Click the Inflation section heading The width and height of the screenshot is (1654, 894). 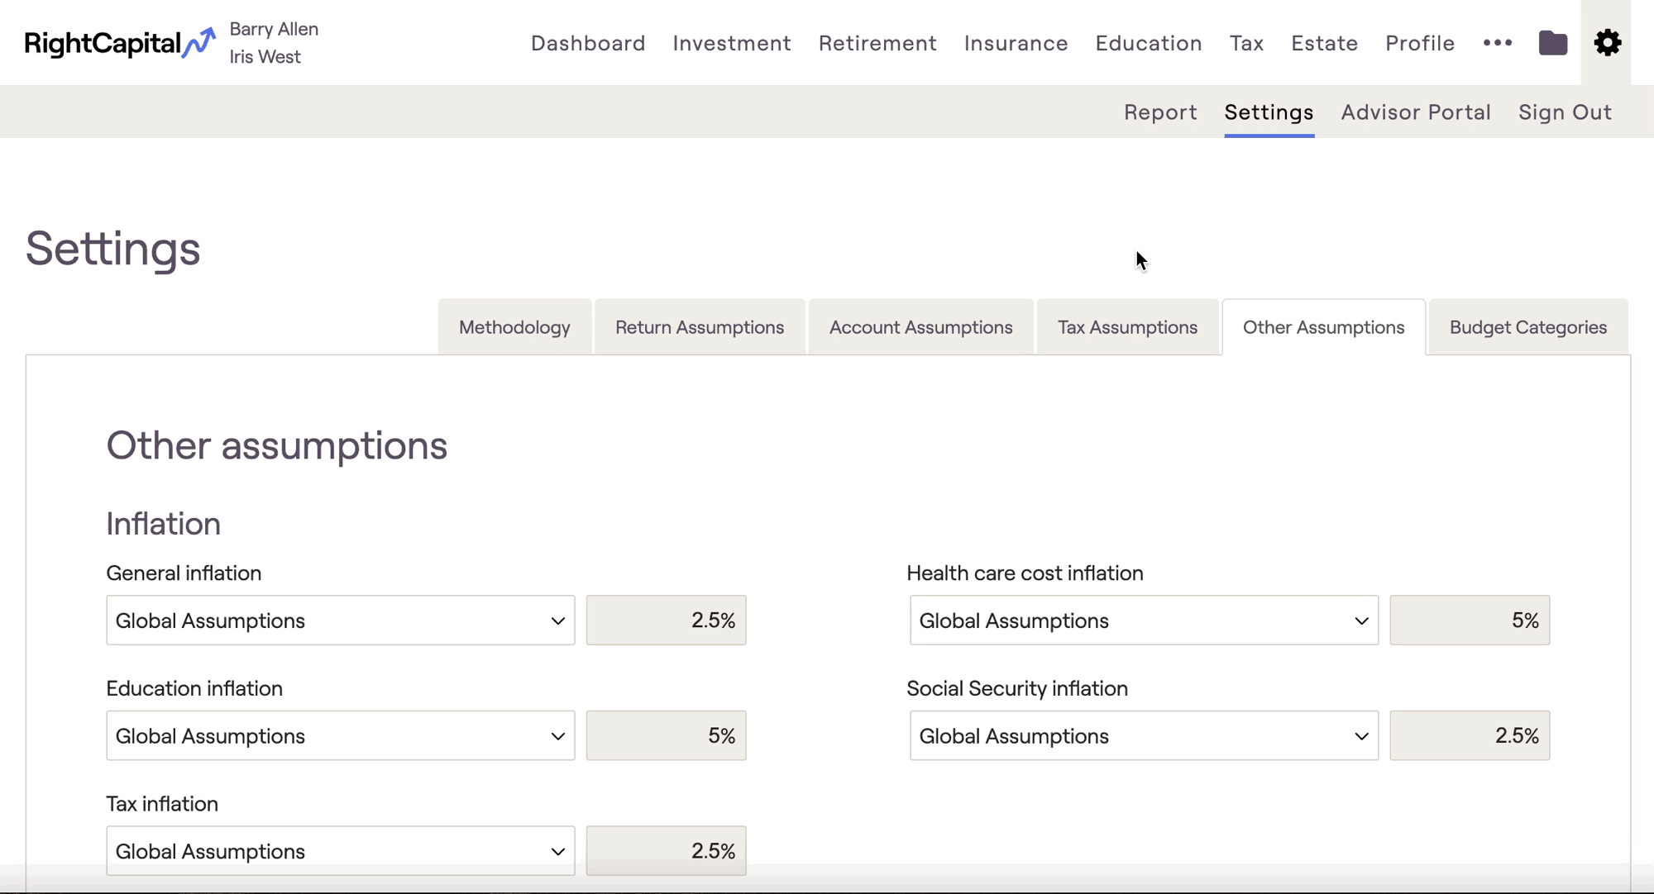[x=163, y=524]
